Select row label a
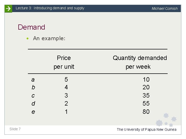186x139 pixels. pyautogui.click(x=33, y=79)
